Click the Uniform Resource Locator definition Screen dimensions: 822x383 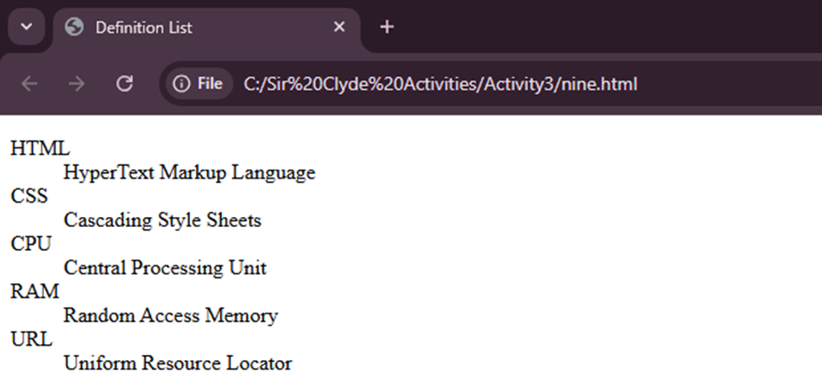pyautogui.click(x=177, y=364)
